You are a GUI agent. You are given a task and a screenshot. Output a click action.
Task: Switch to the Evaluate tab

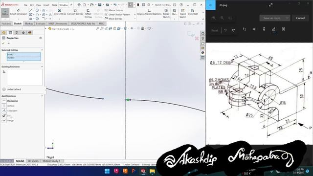pos(41,23)
